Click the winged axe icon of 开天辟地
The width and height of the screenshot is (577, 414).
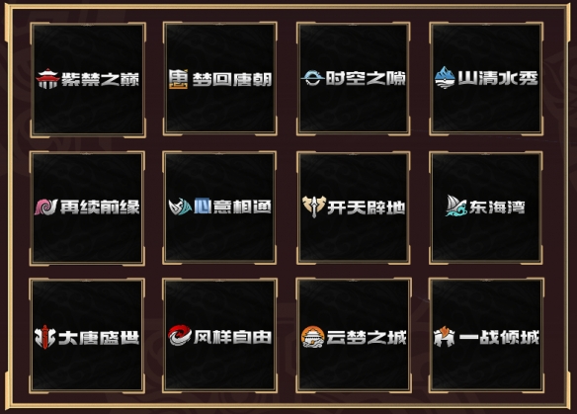(x=314, y=207)
